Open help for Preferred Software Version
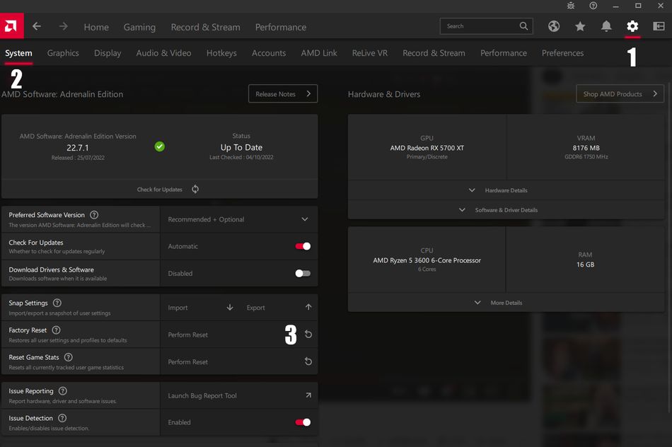This screenshot has height=447, width=672. (94, 215)
